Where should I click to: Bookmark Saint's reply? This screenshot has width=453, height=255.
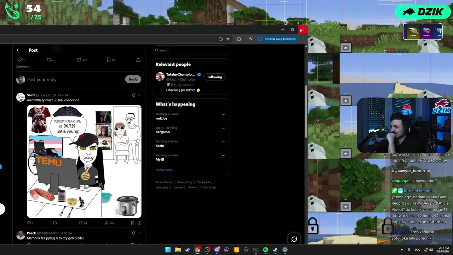[x=132, y=223]
